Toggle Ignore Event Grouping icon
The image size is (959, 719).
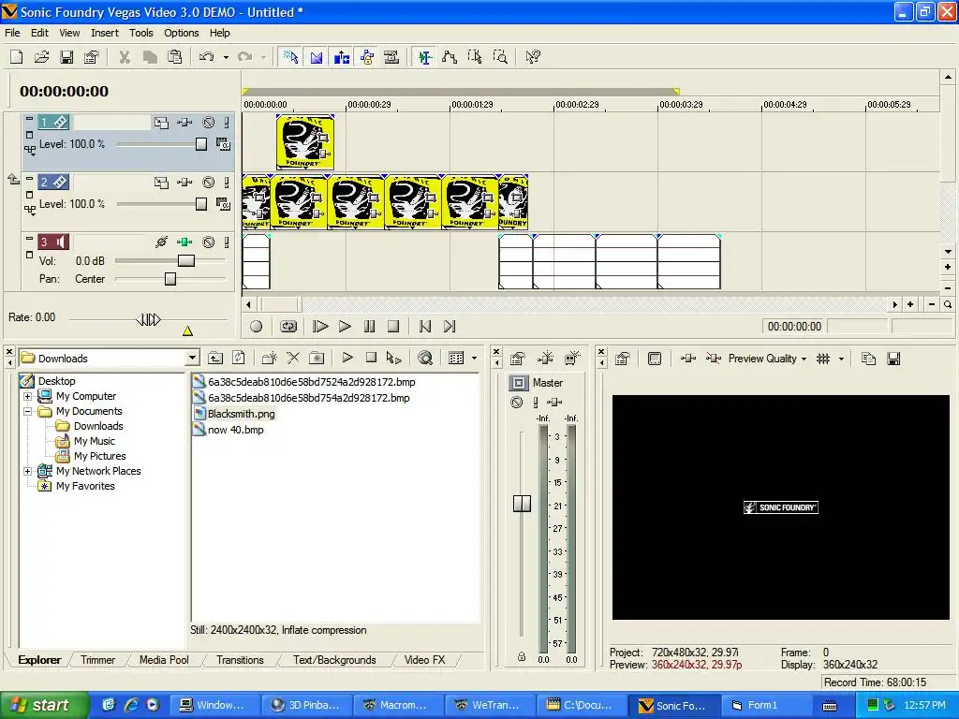click(x=391, y=57)
